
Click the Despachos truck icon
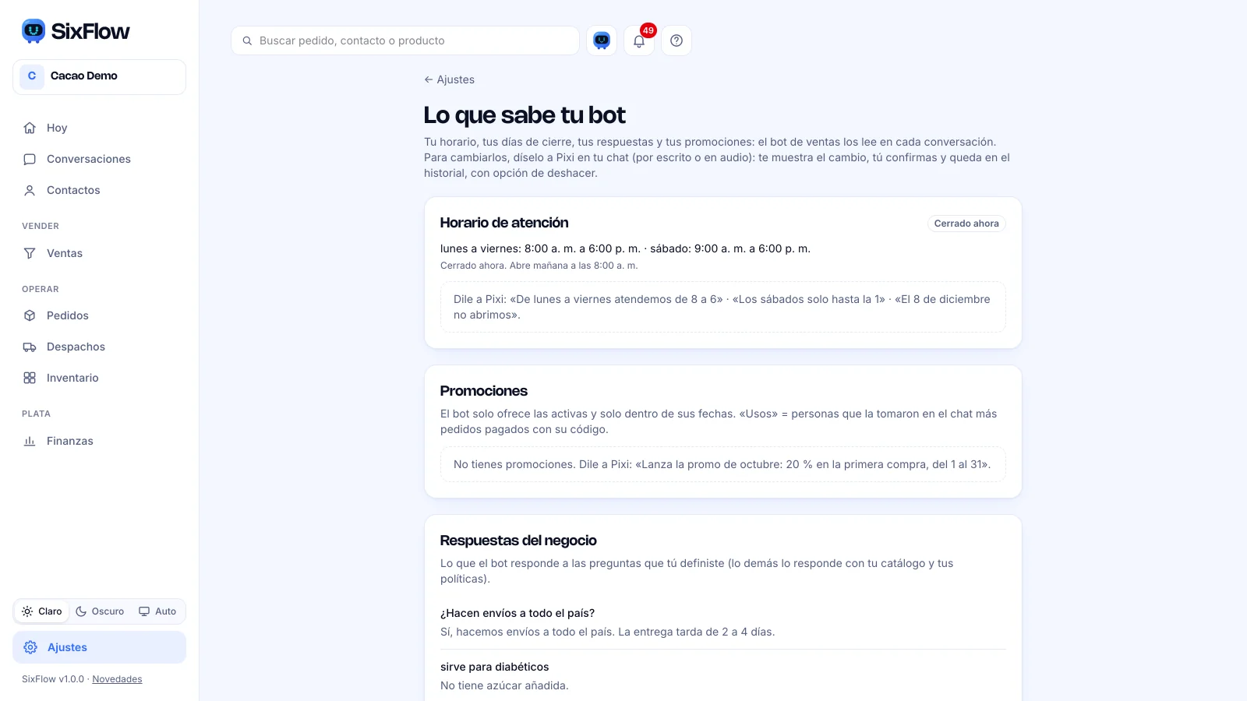click(x=30, y=347)
